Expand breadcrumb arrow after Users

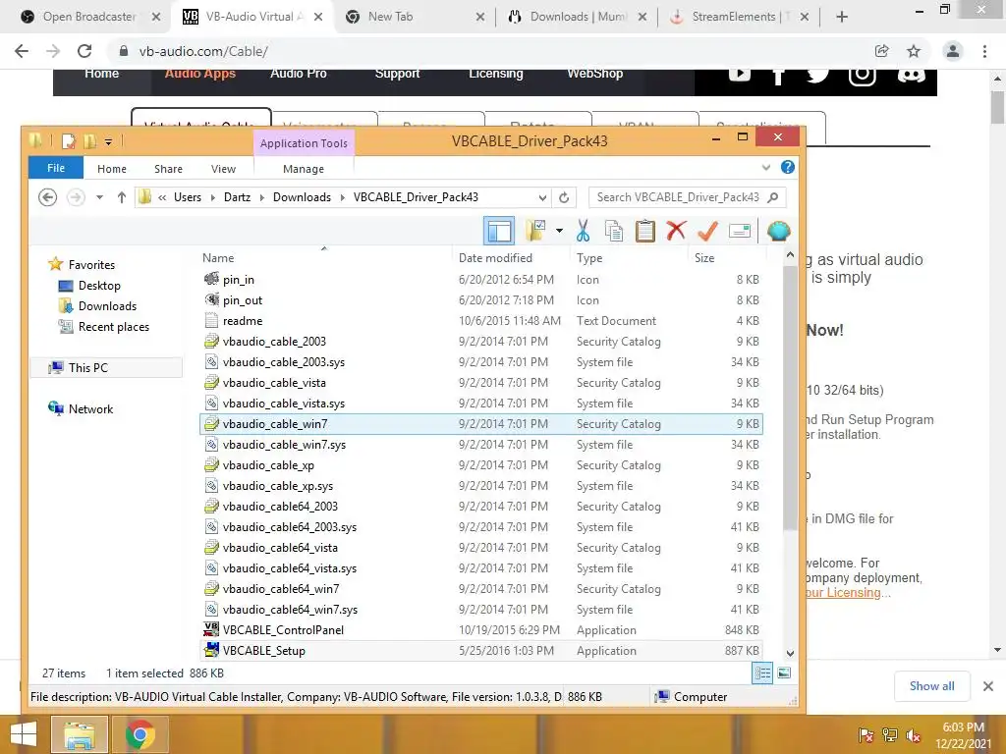coord(213,197)
